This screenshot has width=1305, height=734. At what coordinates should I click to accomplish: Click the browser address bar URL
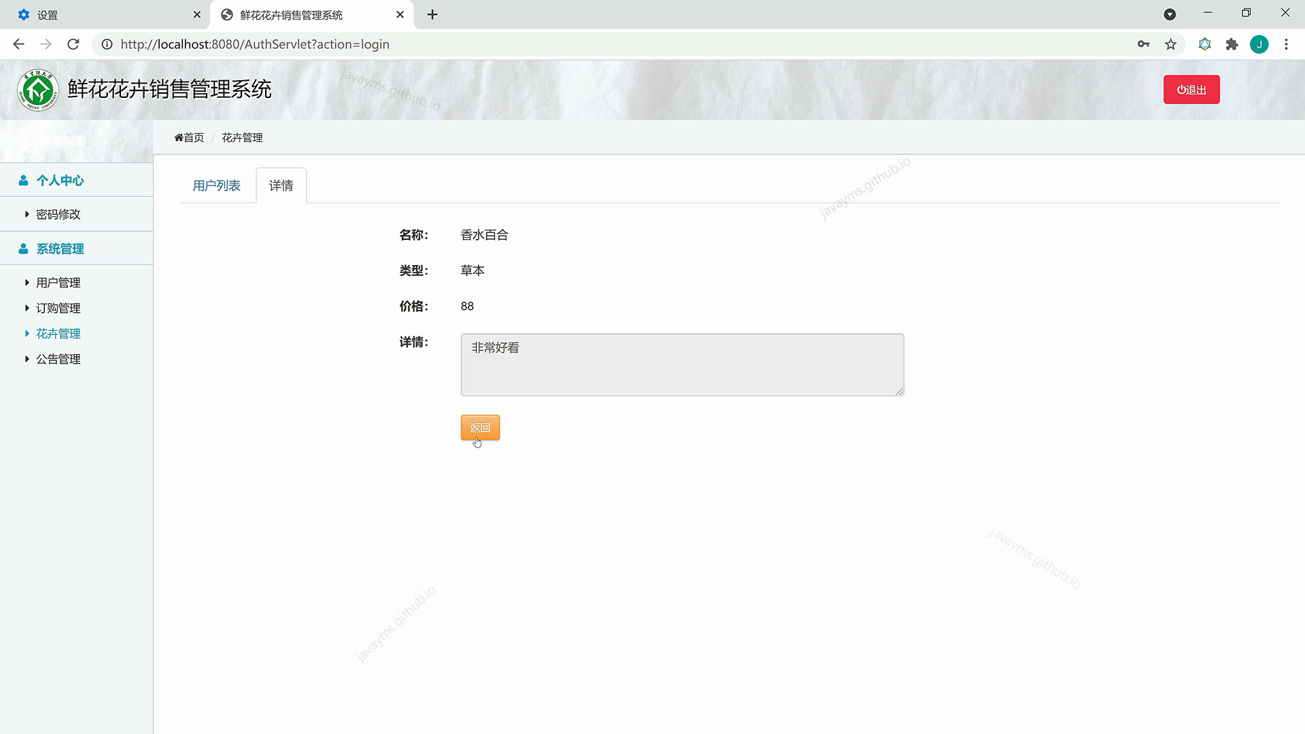click(x=255, y=44)
